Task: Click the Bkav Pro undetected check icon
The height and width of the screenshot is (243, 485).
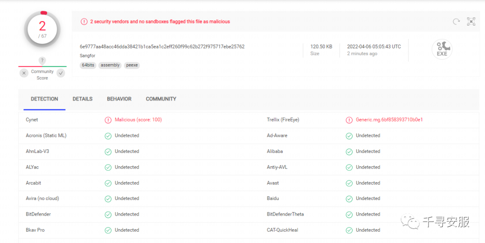Action: click(108, 230)
